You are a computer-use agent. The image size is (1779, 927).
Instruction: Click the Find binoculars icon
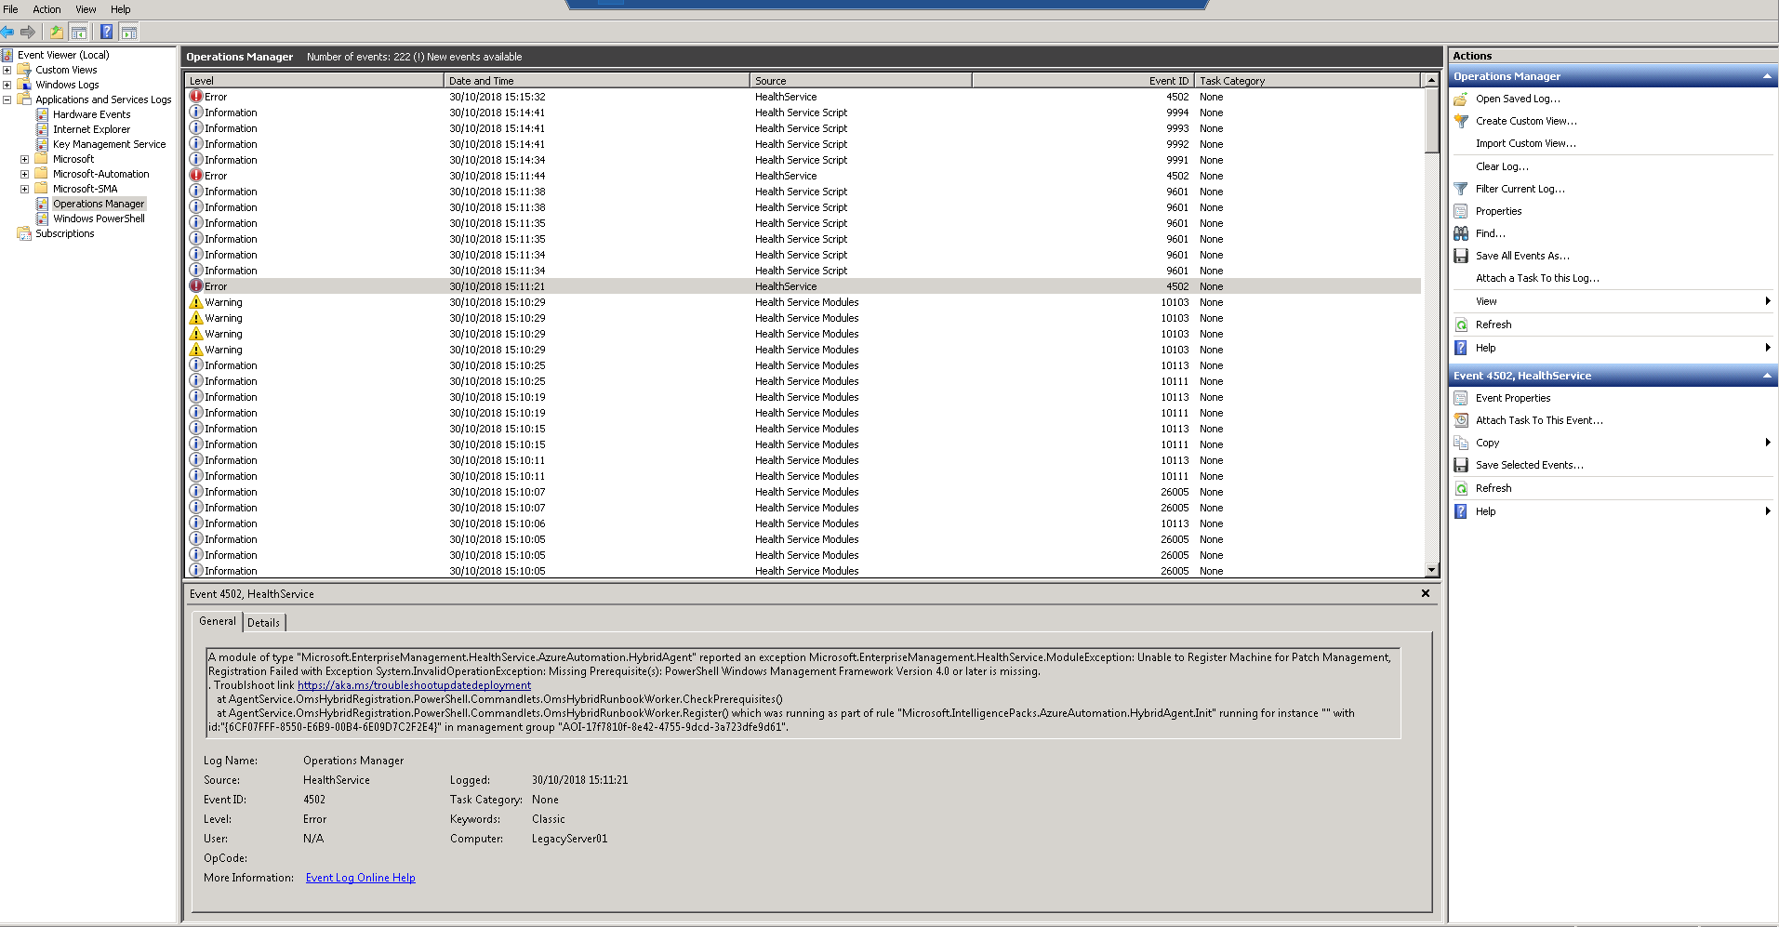1461,233
